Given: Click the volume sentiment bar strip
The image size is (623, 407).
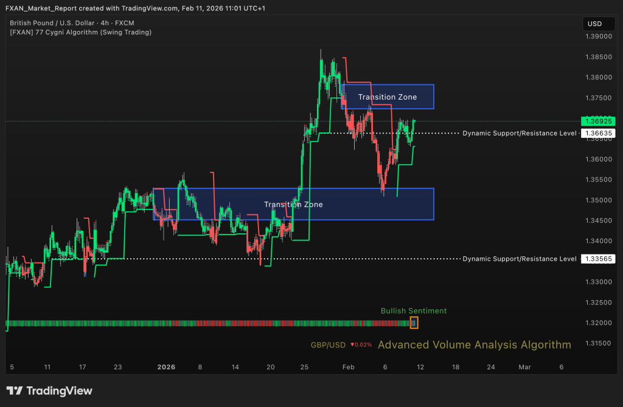Looking at the screenshot, I should [x=207, y=323].
